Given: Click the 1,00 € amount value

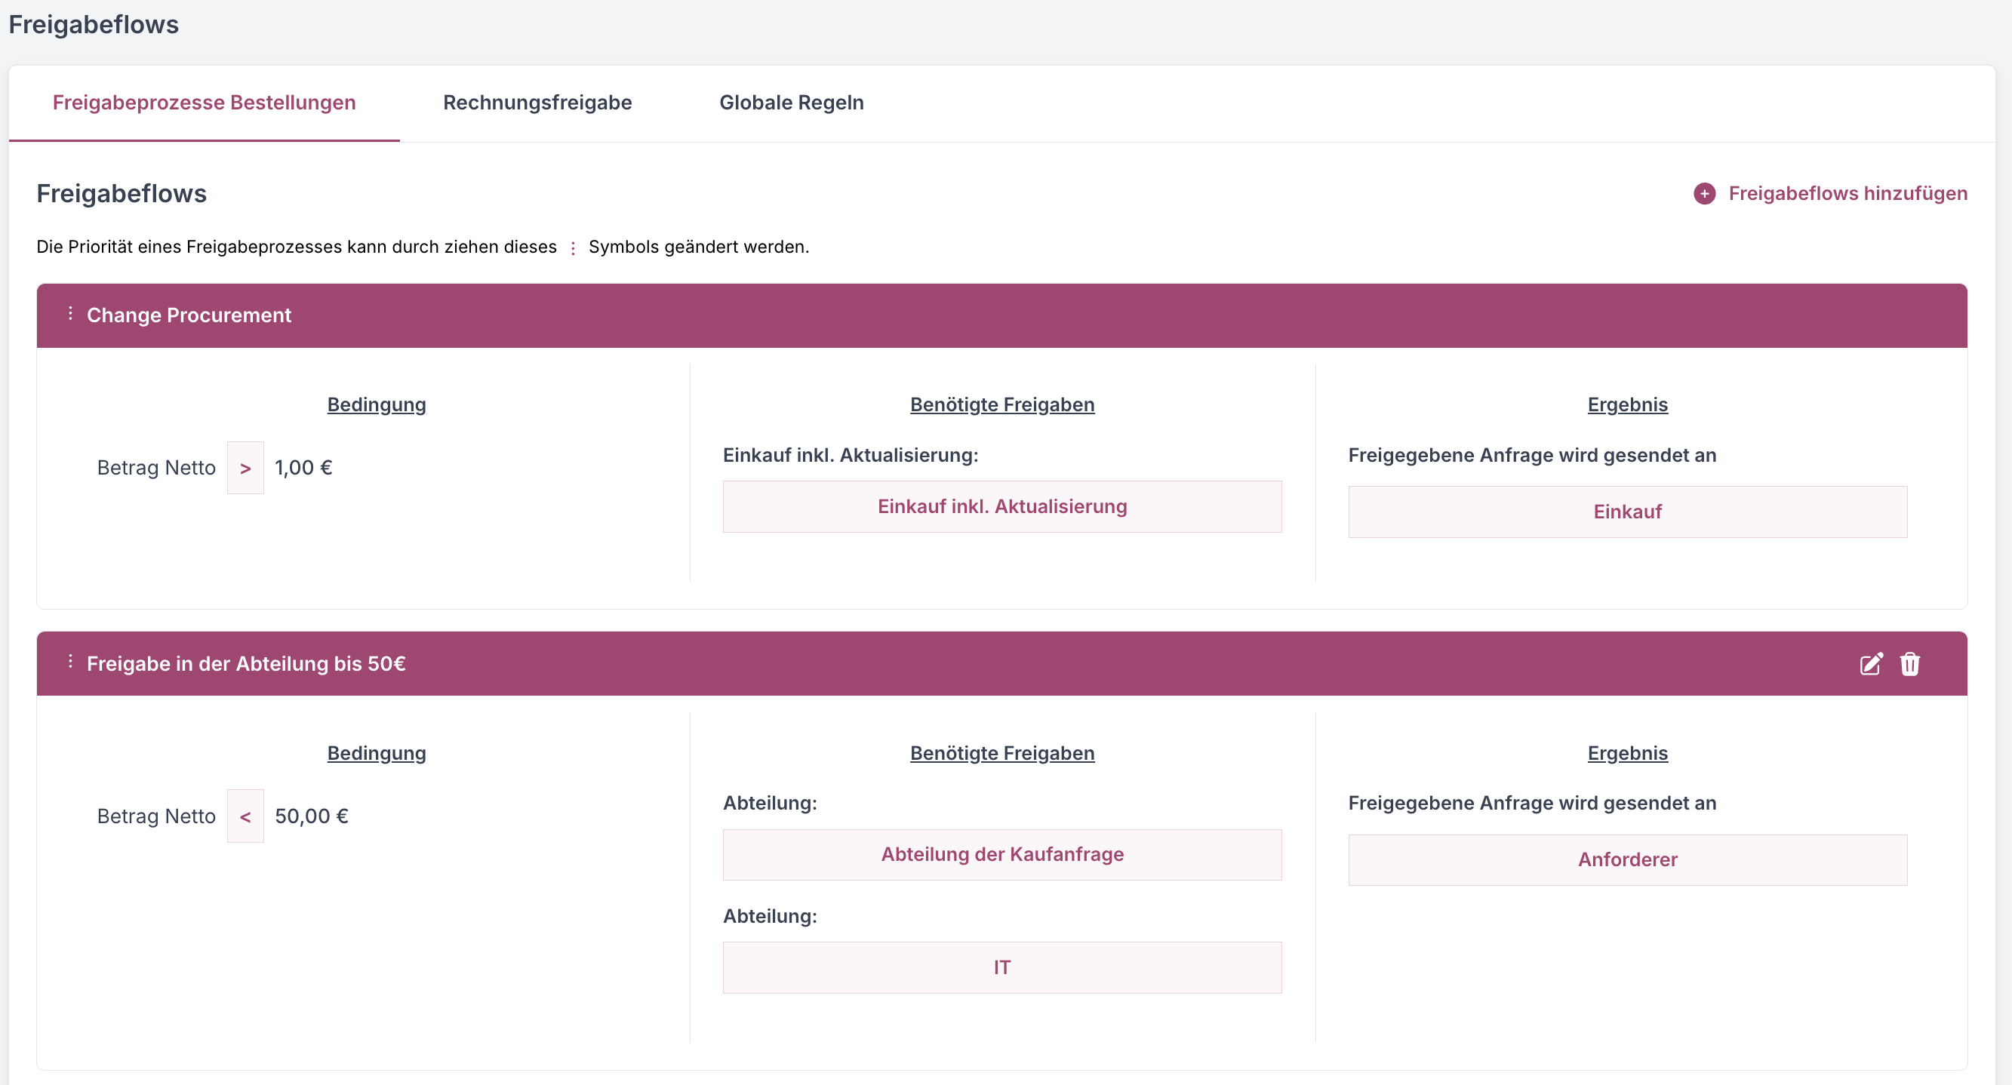Looking at the screenshot, I should pyautogui.click(x=303, y=468).
